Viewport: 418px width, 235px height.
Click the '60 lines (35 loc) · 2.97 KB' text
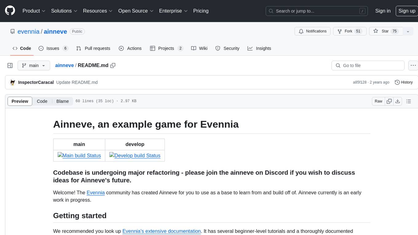pos(106,101)
